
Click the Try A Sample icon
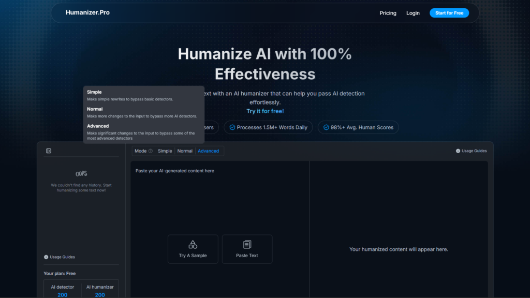point(193,245)
